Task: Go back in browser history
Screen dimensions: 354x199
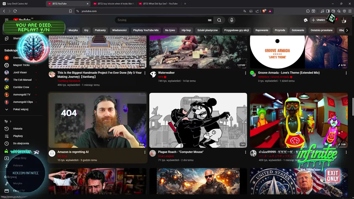Action: pyautogui.click(x=4, y=11)
